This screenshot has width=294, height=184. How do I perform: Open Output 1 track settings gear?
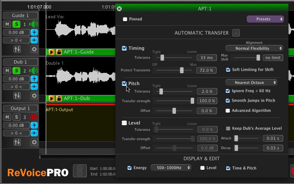pos(34,142)
